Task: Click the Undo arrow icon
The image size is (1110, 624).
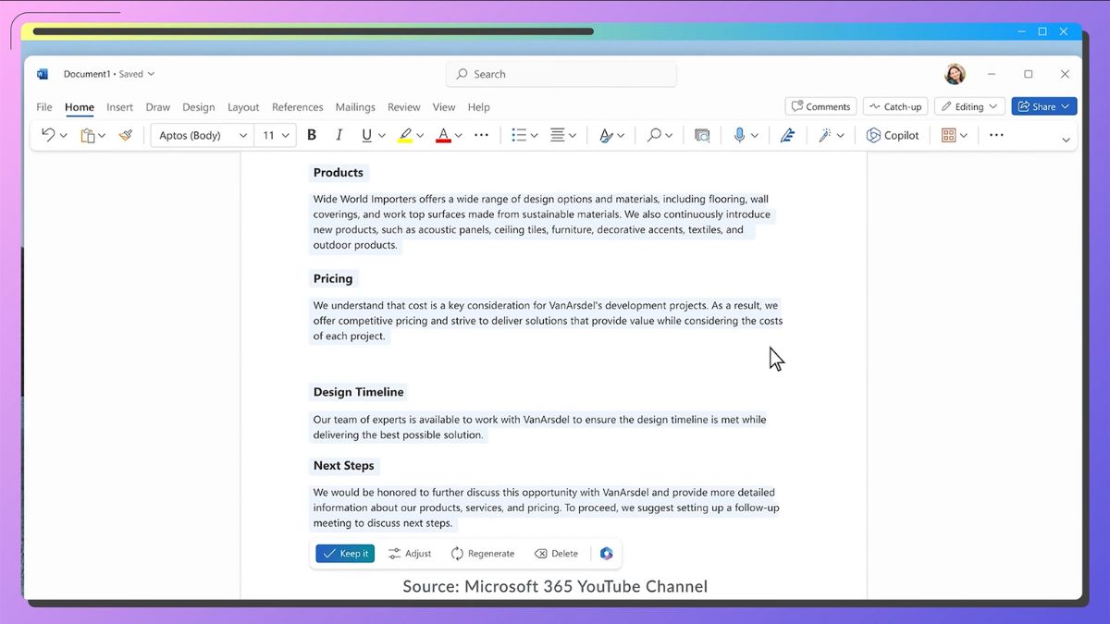Action: (x=48, y=135)
